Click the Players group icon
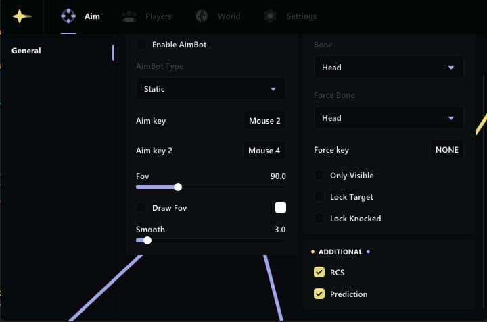 point(129,16)
